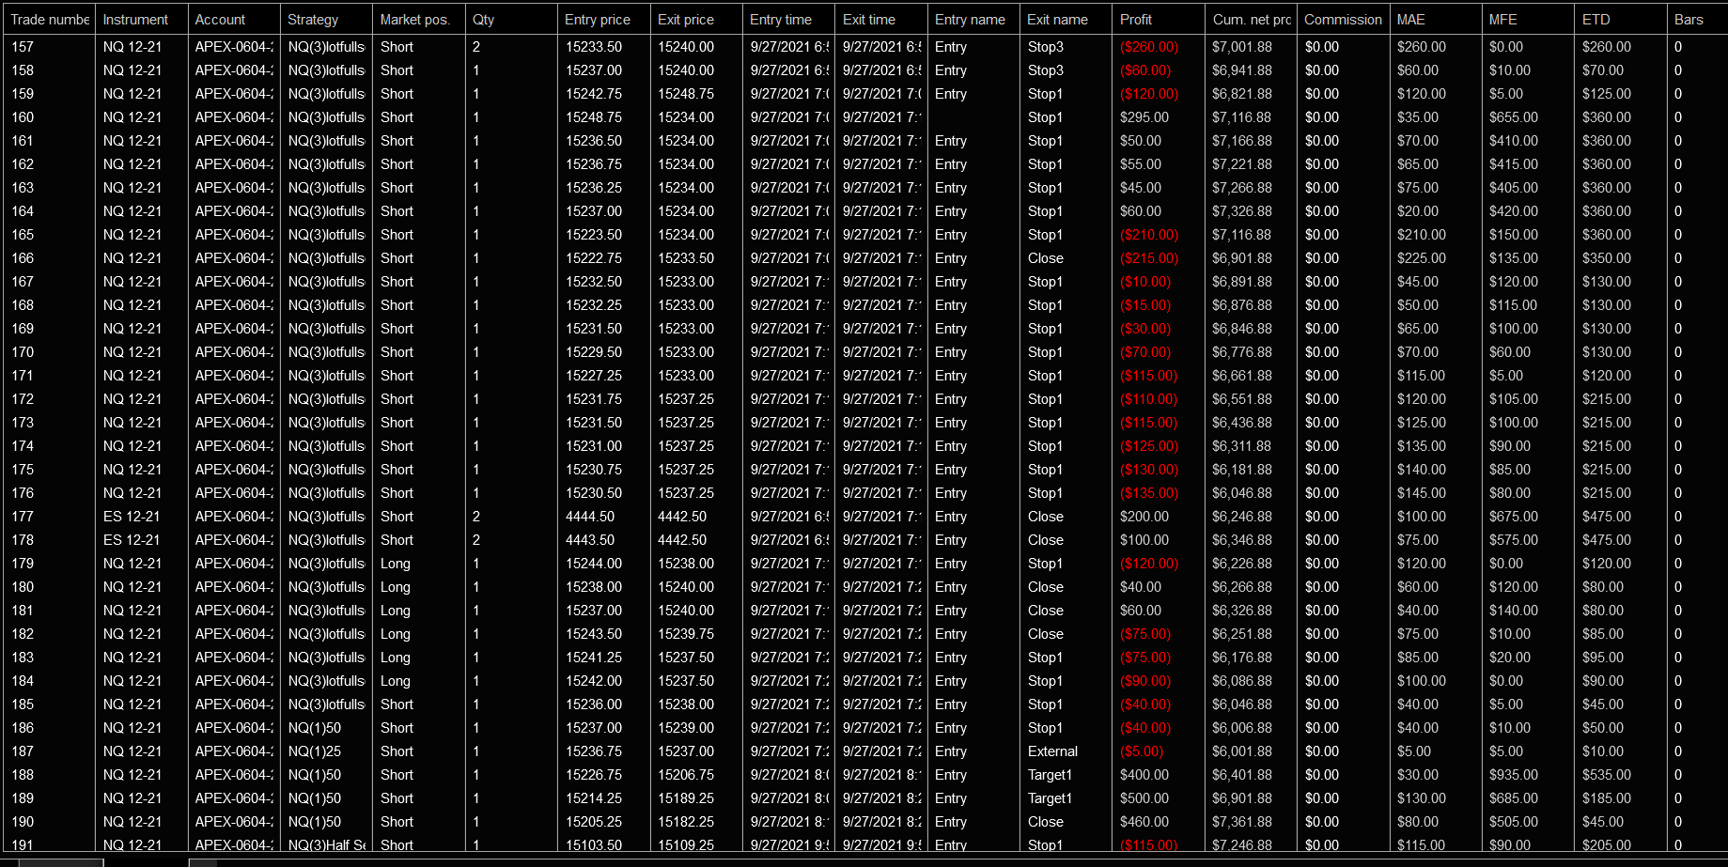
Task: Click ES 12-21 instrument in trade 178
Action: (132, 540)
